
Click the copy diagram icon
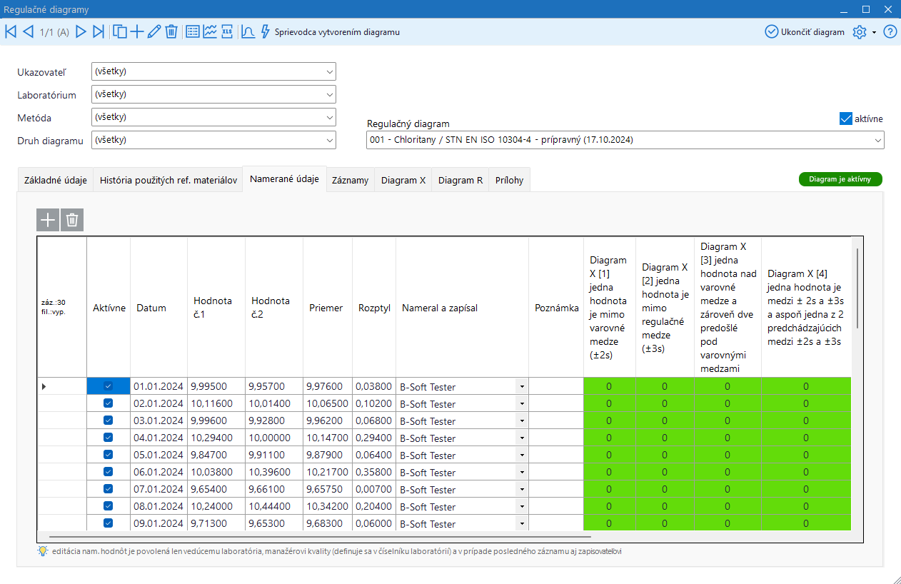[120, 31]
